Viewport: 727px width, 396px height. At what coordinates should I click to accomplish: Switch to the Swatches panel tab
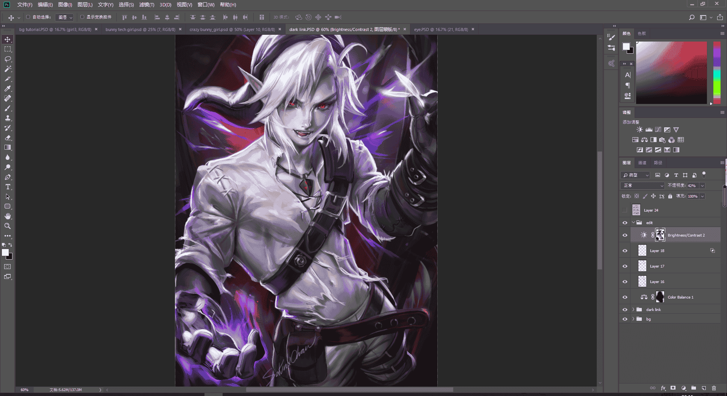[642, 34]
